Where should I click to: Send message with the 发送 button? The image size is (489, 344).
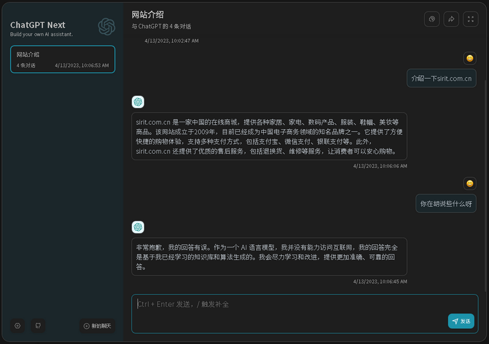[461, 321]
